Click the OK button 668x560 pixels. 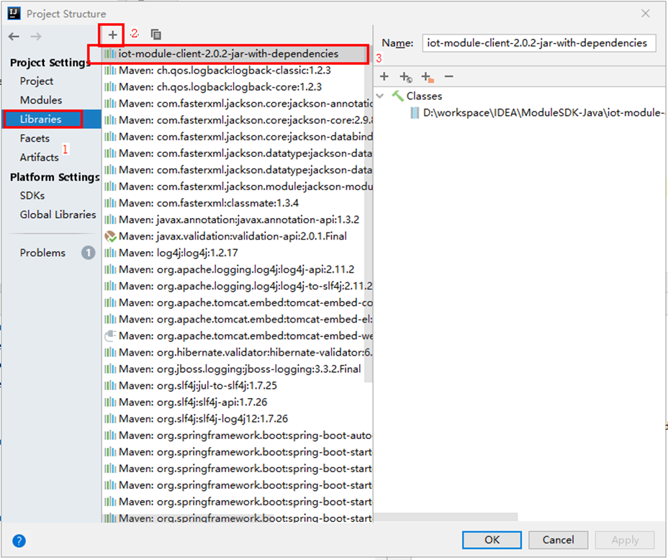click(x=492, y=540)
